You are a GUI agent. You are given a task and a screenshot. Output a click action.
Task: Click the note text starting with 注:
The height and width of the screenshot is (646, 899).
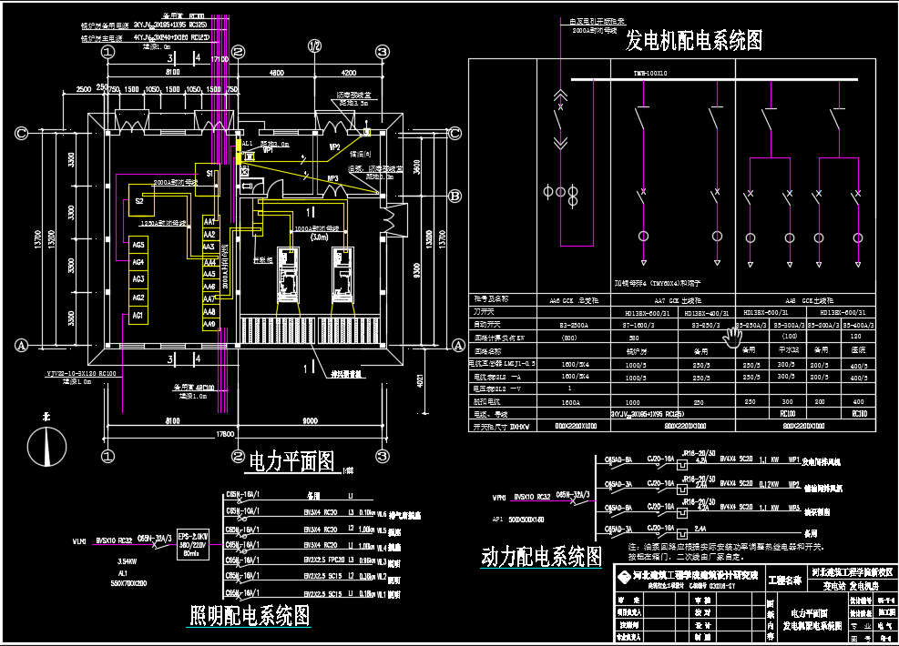tap(726, 551)
